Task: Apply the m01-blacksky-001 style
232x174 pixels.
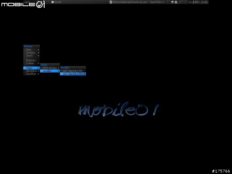Action: tap(73, 71)
